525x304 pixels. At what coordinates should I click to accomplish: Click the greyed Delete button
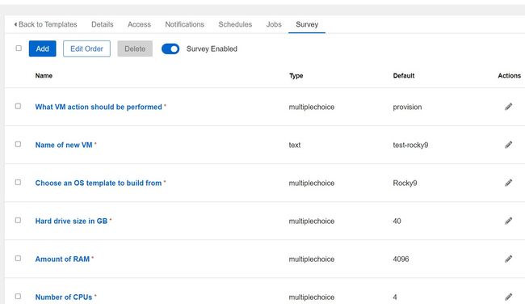[x=135, y=49]
